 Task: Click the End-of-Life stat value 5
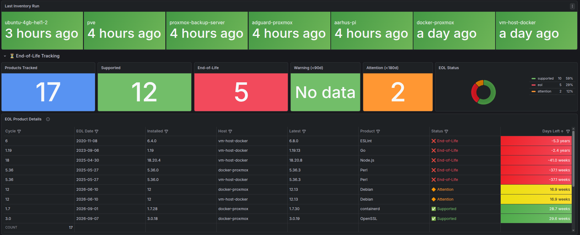(x=241, y=92)
